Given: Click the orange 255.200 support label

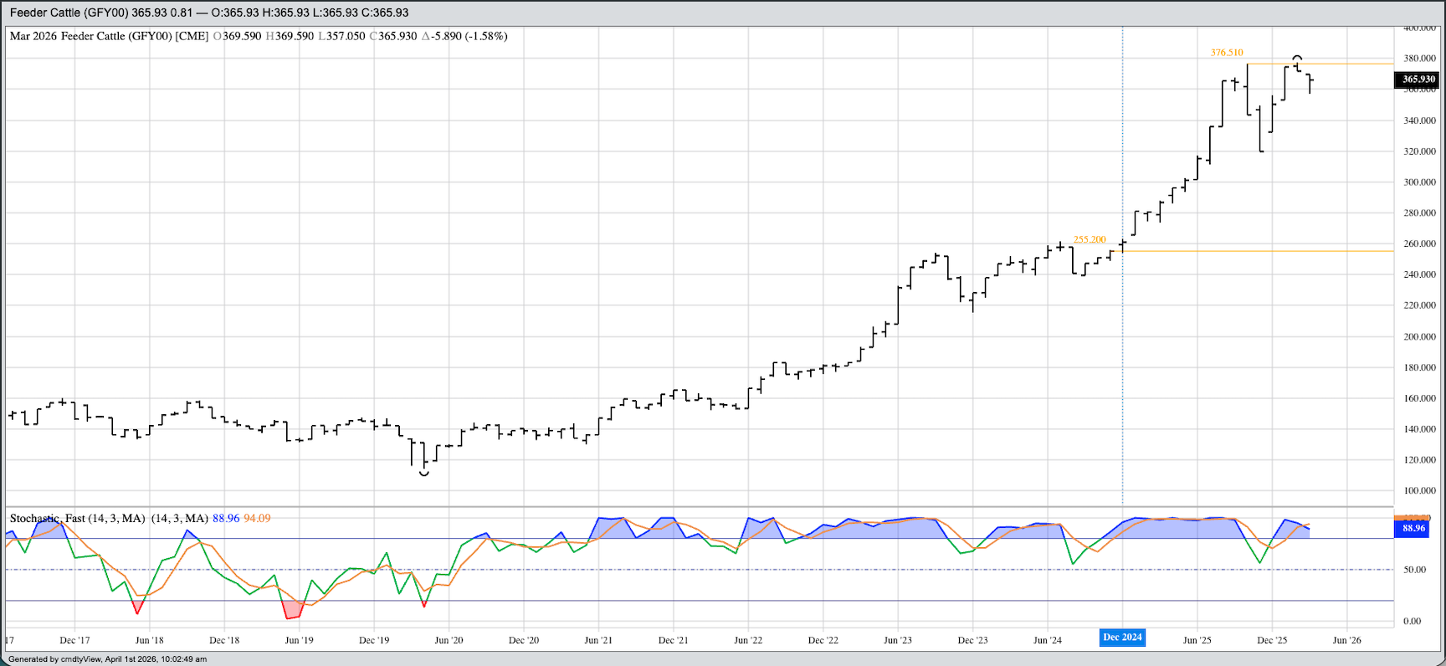Looking at the screenshot, I should tap(1090, 239).
